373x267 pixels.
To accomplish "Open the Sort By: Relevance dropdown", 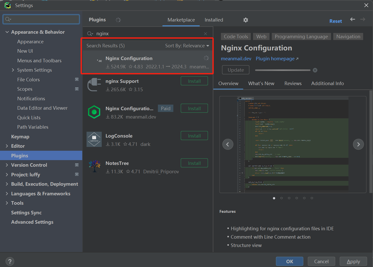I will tap(187, 46).
